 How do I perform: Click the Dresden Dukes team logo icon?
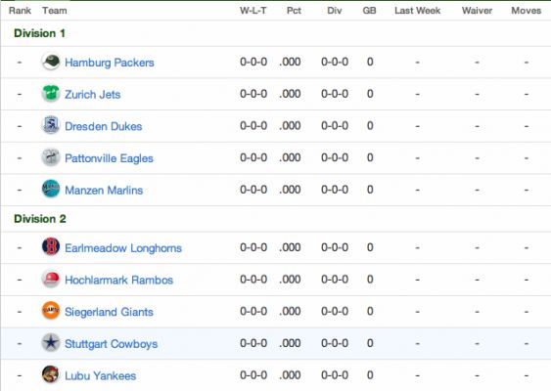coord(51,125)
